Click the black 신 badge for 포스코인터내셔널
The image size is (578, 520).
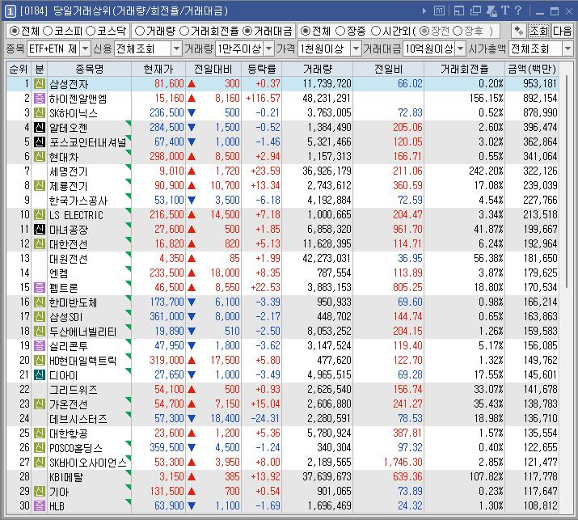coord(40,142)
